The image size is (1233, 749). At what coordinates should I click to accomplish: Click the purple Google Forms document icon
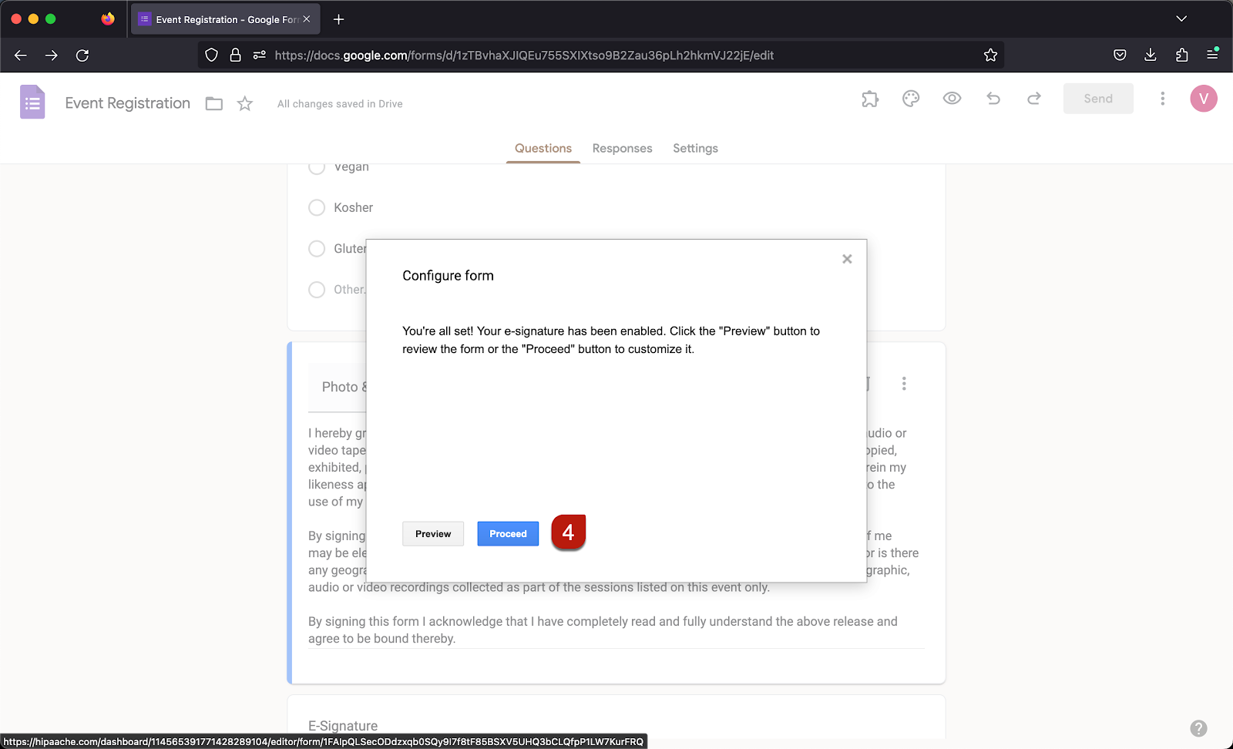[x=32, y=102]
